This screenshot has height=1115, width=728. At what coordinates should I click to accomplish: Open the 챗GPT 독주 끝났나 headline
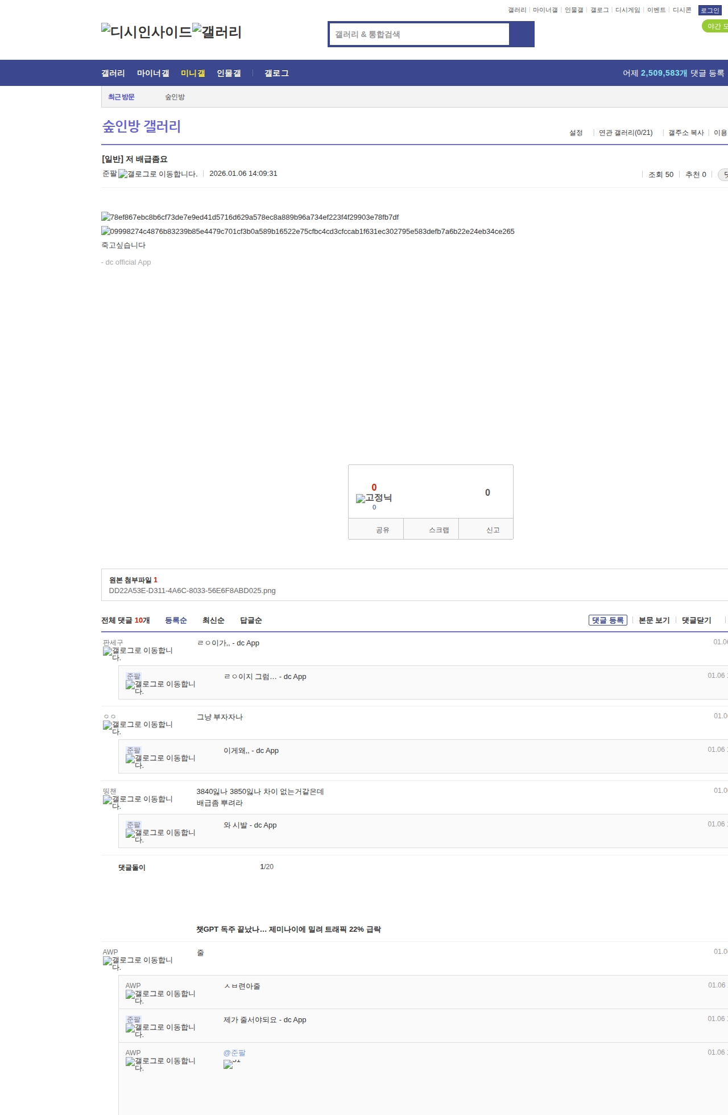click(288, 929)
